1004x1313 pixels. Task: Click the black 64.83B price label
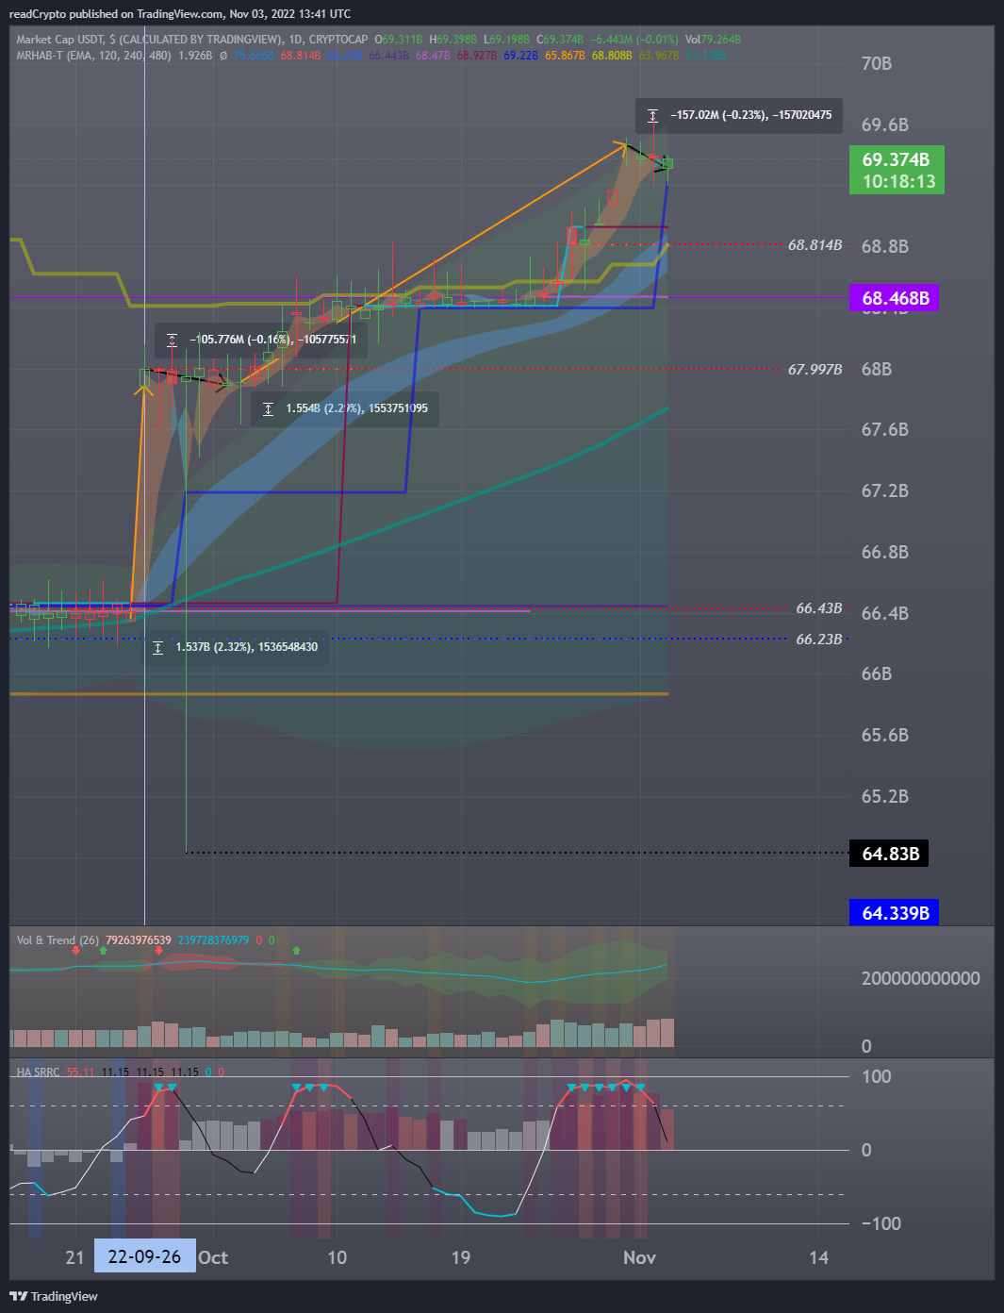pos(889,854)
